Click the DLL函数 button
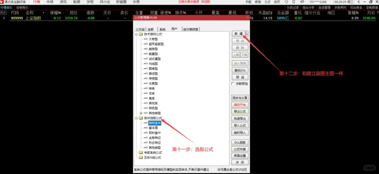Image resolution: width=379 pixels, height=174 pixels. click(x=240, y=143)
